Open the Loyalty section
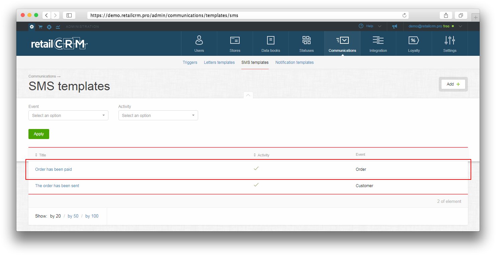496x255 pixels. (x=414, y=43)
